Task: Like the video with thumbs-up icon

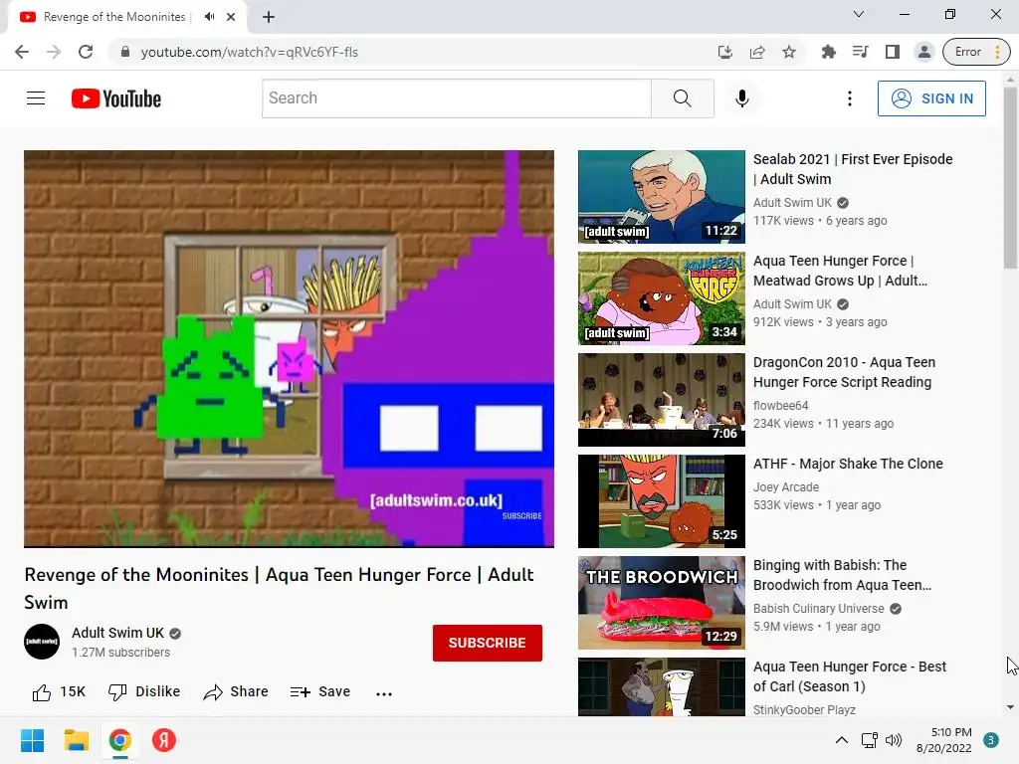Action: (42, 692)
